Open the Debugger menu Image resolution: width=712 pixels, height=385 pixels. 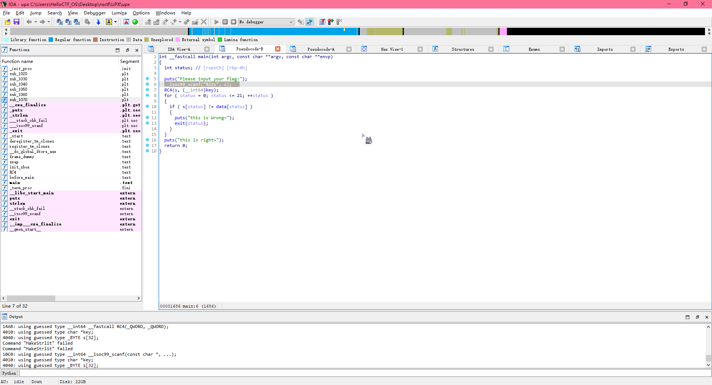click(95, 13)
